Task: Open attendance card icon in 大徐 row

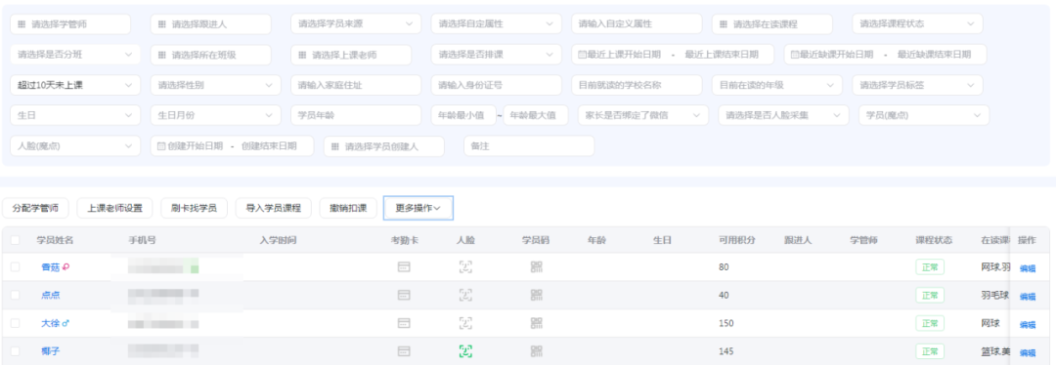Action: coord(404,323)
